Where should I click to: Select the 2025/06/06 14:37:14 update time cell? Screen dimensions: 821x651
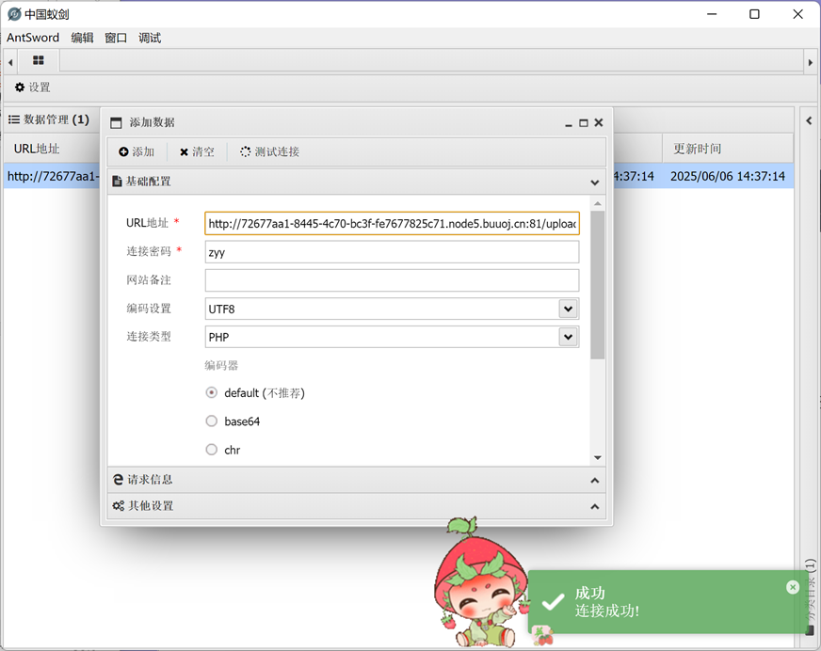[x=727, y=176]
